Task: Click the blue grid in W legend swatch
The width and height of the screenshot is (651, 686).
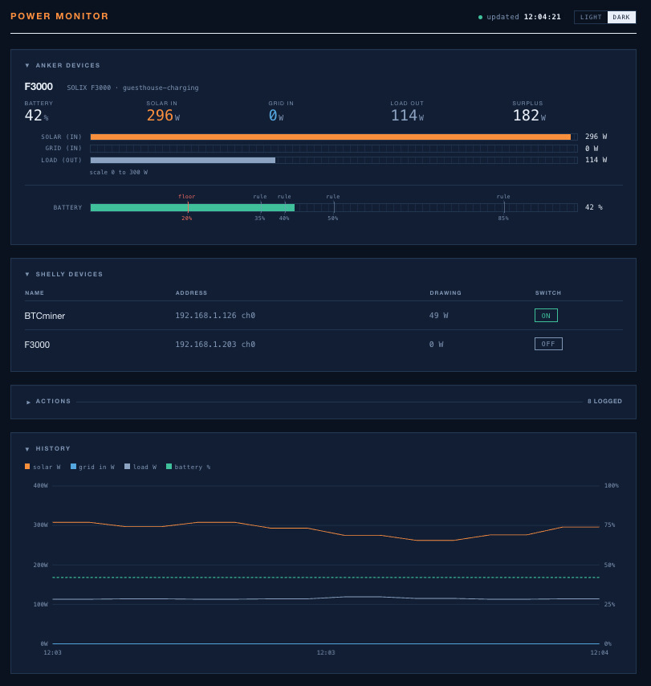Action: pyautogui.click(x=74, y=467)
